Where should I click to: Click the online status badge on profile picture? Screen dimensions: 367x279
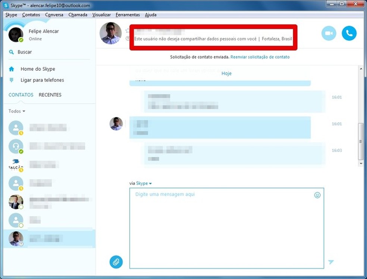pyautogui.click(x=21, y=40)
